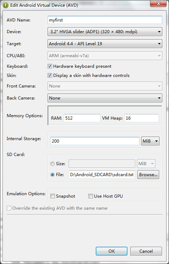Click the SD card File path field

tap(102, 175)
